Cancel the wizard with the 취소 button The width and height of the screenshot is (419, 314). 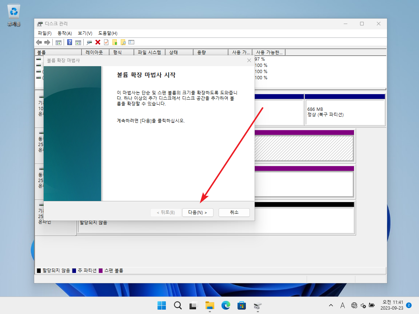(234, 213)
